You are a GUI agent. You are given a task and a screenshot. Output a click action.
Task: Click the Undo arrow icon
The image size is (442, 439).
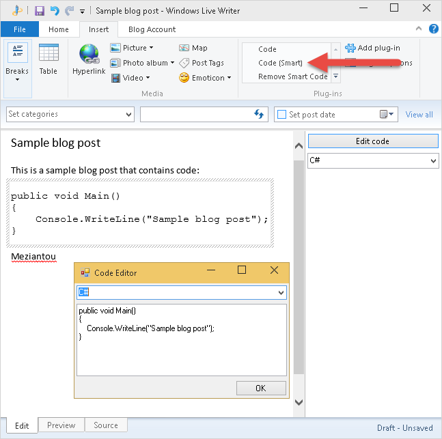[55, 11]
